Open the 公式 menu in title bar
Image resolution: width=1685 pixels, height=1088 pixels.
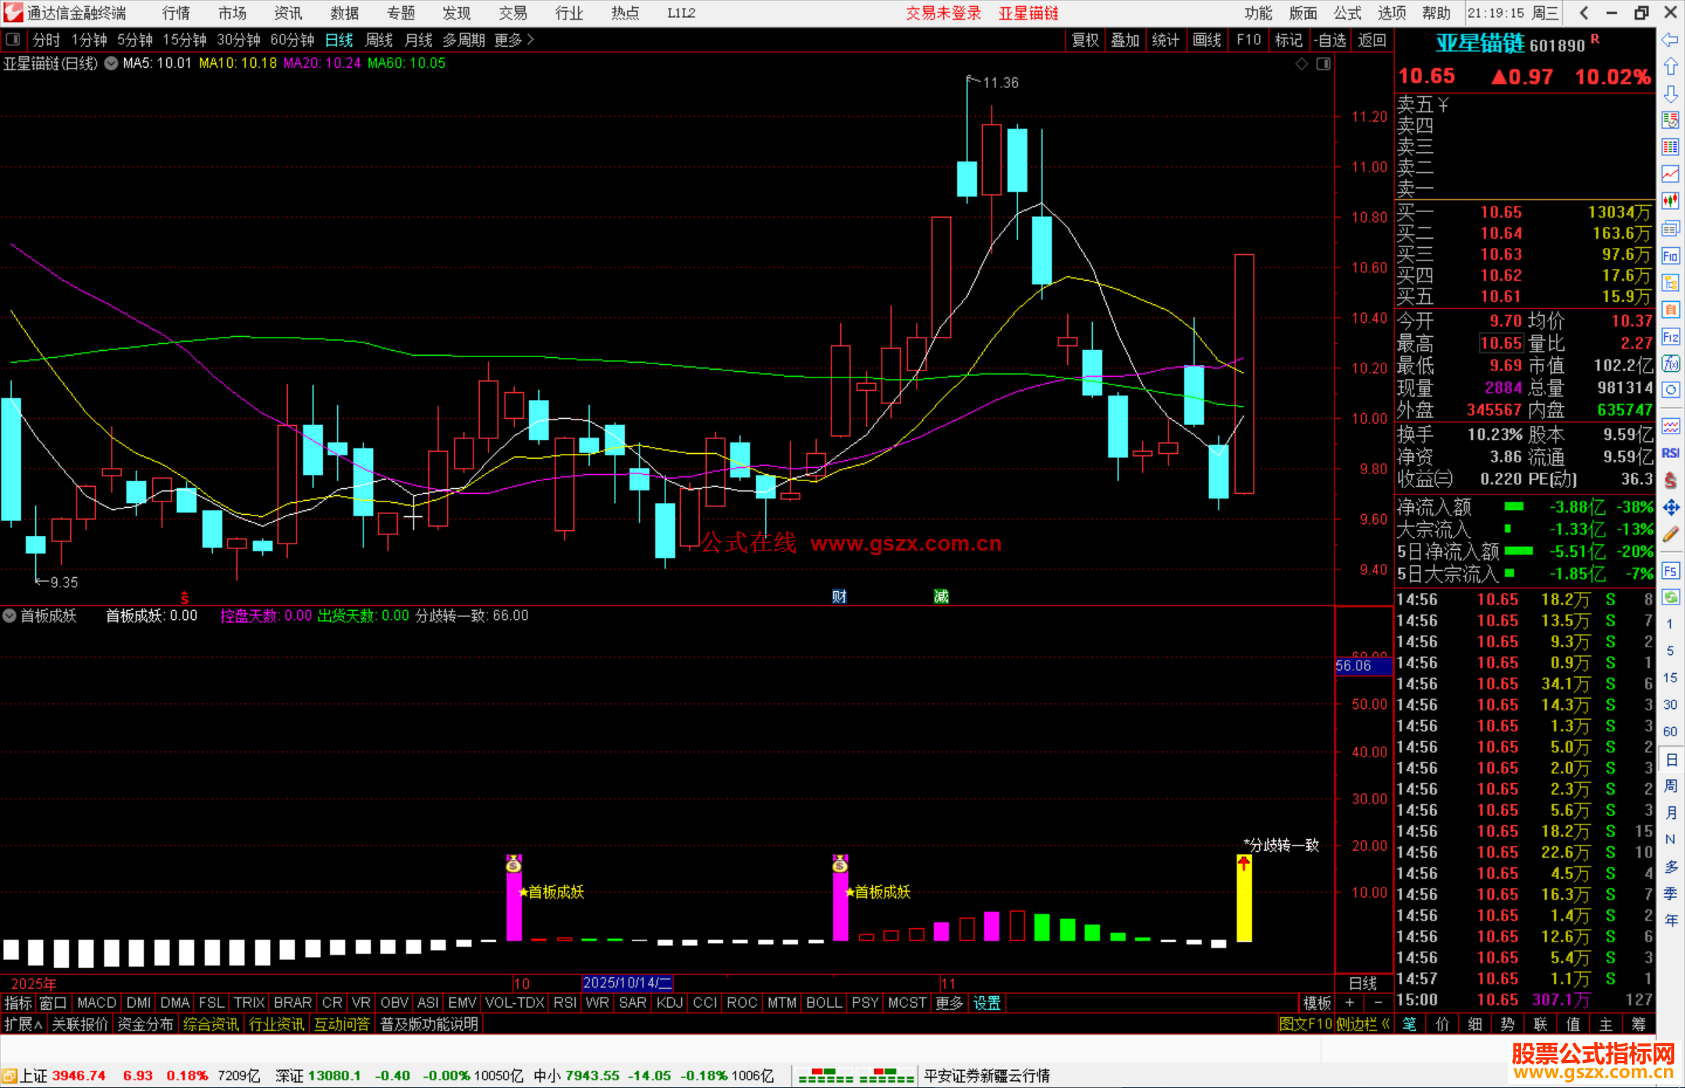tap(1347, 13)
